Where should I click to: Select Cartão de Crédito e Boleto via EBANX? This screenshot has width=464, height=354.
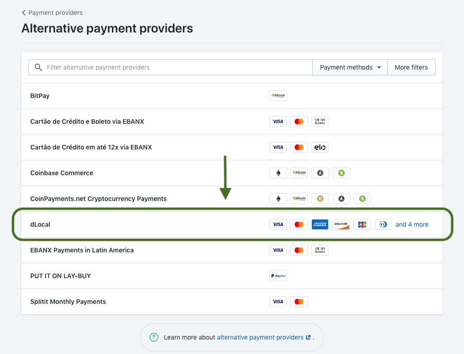tap(232, 121)
